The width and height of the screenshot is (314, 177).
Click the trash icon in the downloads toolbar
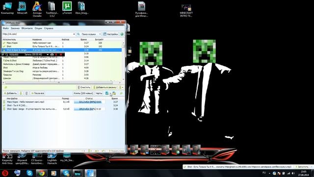(26, 93)
